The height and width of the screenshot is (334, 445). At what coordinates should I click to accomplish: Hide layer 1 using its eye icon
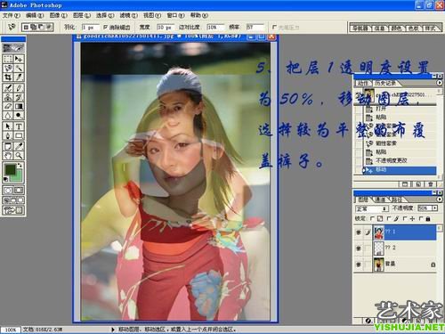pos(359,232)
